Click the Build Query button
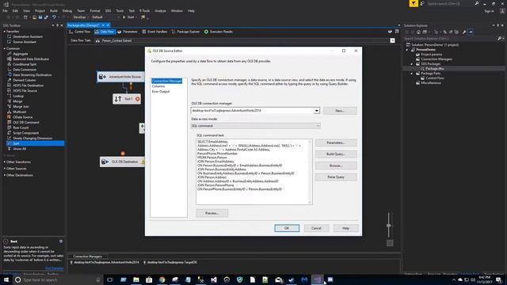The image size is (507, 285). [x=336, y=154]
